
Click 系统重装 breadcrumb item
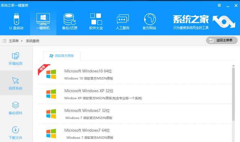[x=32, y=41]
